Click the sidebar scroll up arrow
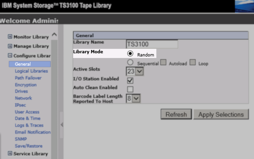The height and width of the screenshot is (159, 254). coord(54,35)
